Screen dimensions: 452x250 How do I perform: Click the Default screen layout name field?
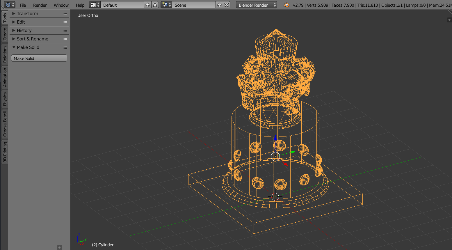click(122, 5)
